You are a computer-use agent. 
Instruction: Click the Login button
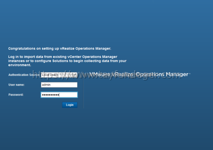[70, 105]
